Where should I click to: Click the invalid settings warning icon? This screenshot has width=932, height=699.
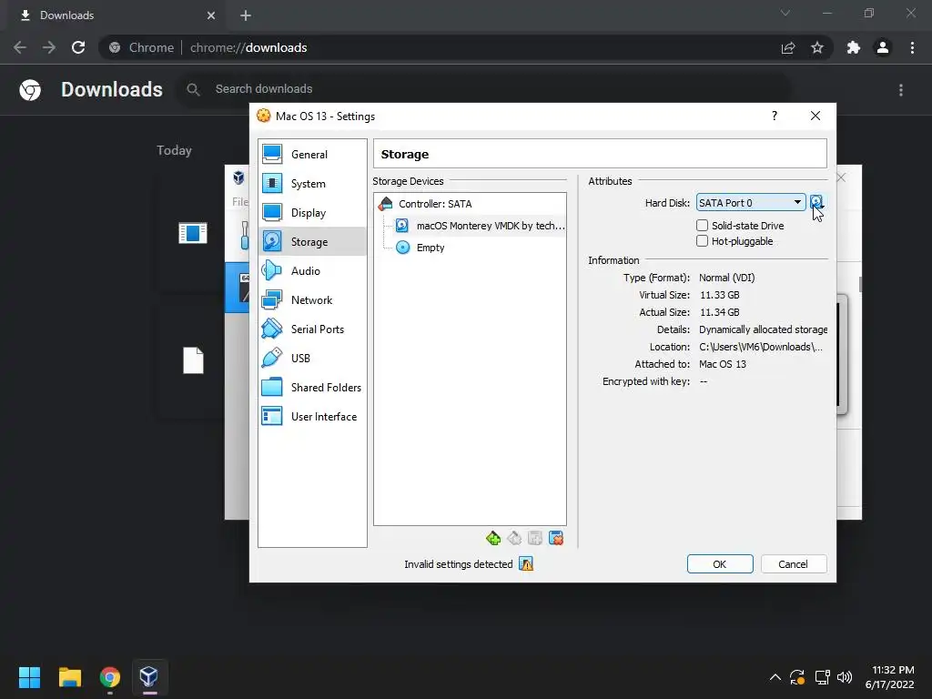pos(526,564)
